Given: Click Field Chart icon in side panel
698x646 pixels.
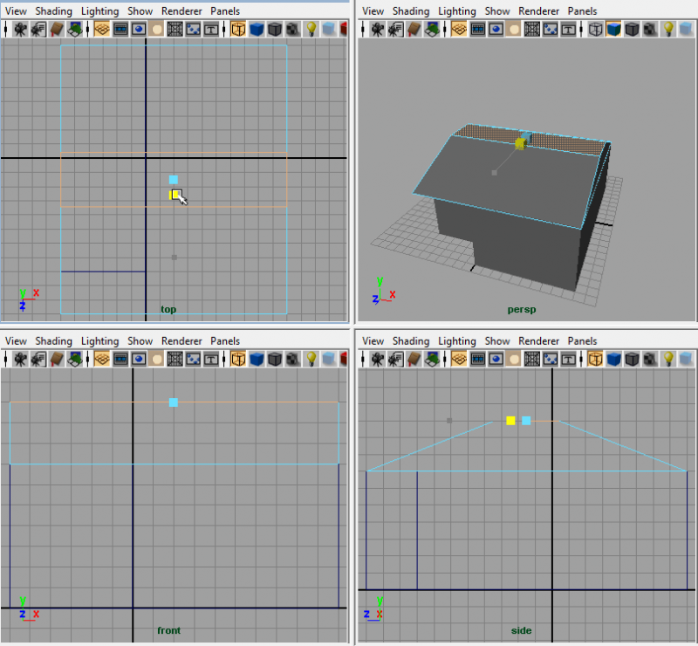Looking at the screenshot, I should tap(533, 359).
